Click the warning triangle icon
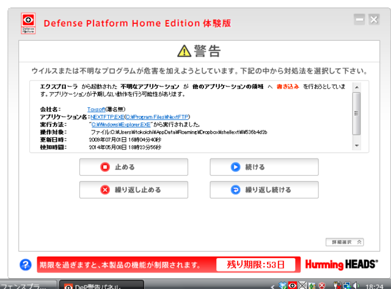 [x=184, y=51]
